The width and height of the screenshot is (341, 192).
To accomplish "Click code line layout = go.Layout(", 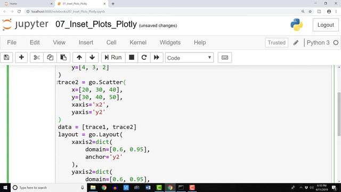I will pyautogui.click(x=90, y=134).
